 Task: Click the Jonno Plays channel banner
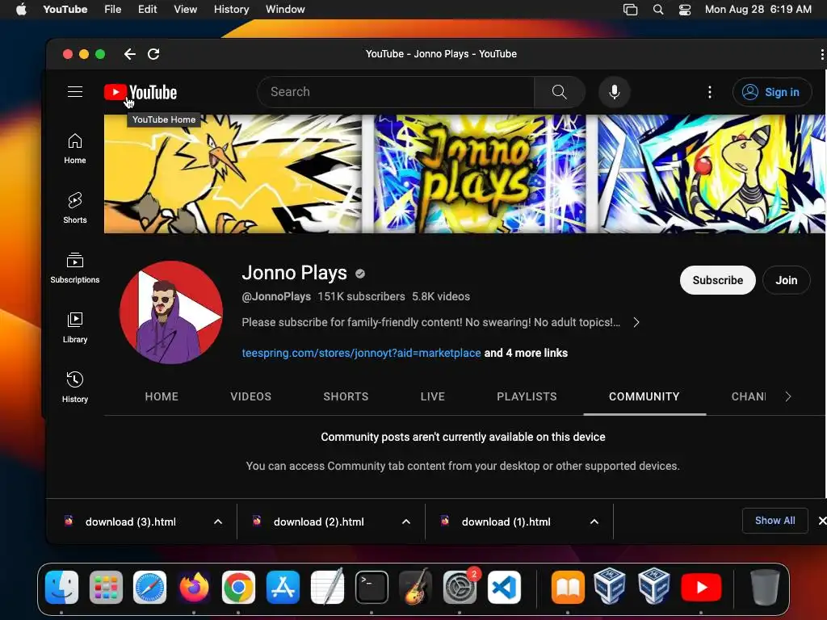pyautogui.click(x=464, y=174)
